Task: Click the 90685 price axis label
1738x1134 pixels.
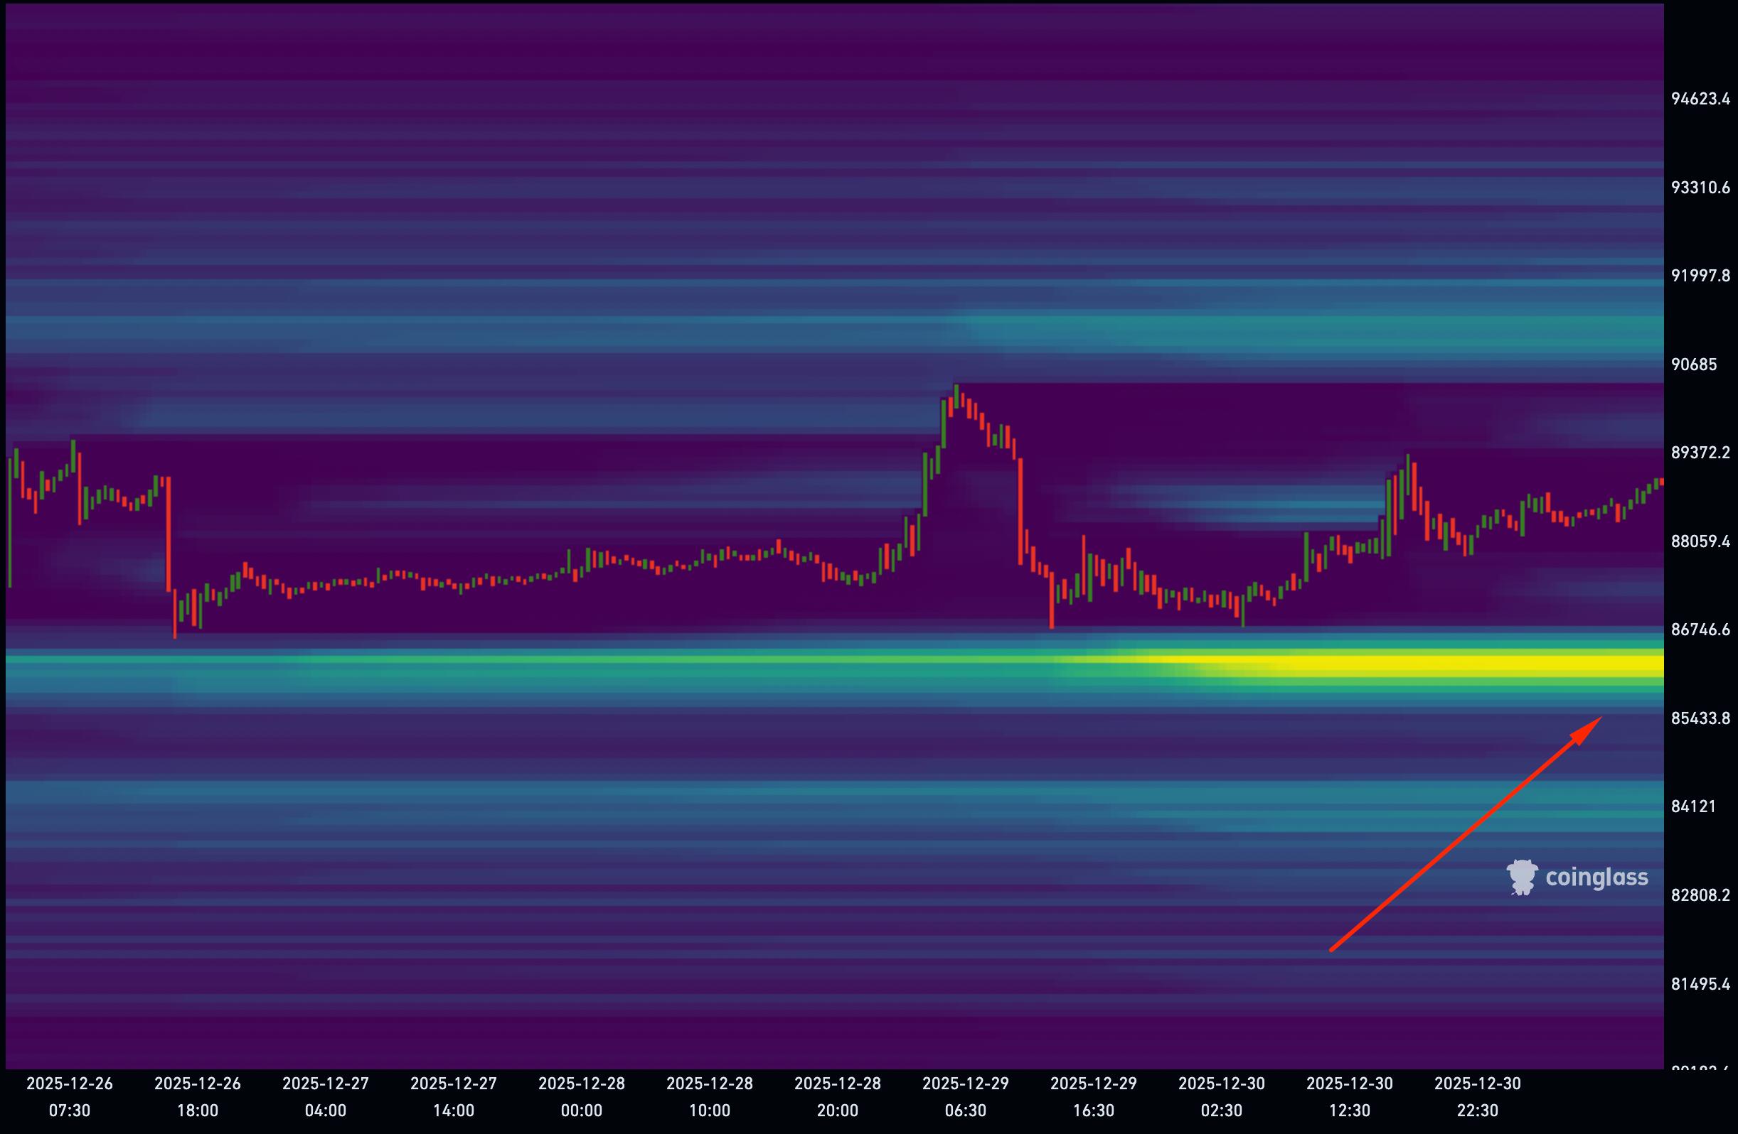Action: 1694,364
